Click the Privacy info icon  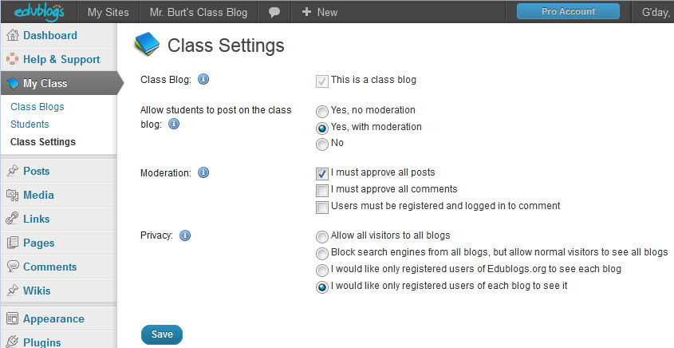(185, 235)
